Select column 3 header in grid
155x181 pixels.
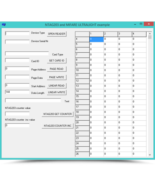pos(125,34)
